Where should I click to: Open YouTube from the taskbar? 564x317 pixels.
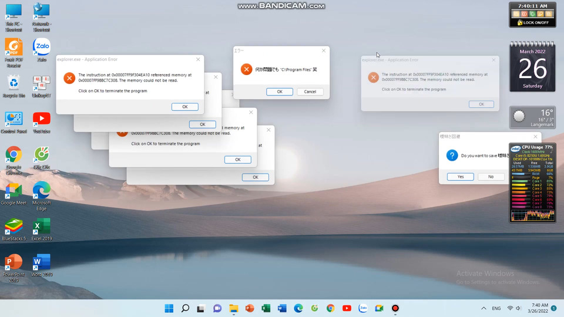[x=347, y=308]
